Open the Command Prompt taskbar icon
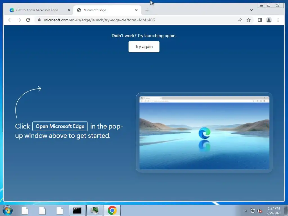The image size is (288, 216). pyautogui.click(x=77, y=210)
